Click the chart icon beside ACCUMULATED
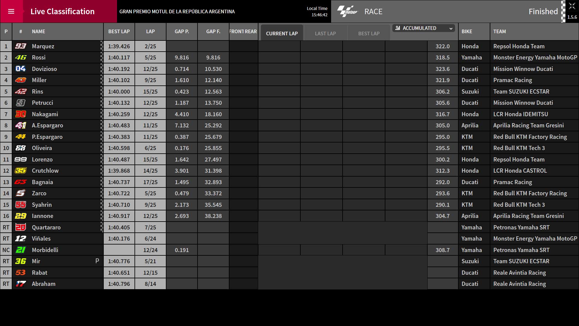 click(x=398, y=28)
